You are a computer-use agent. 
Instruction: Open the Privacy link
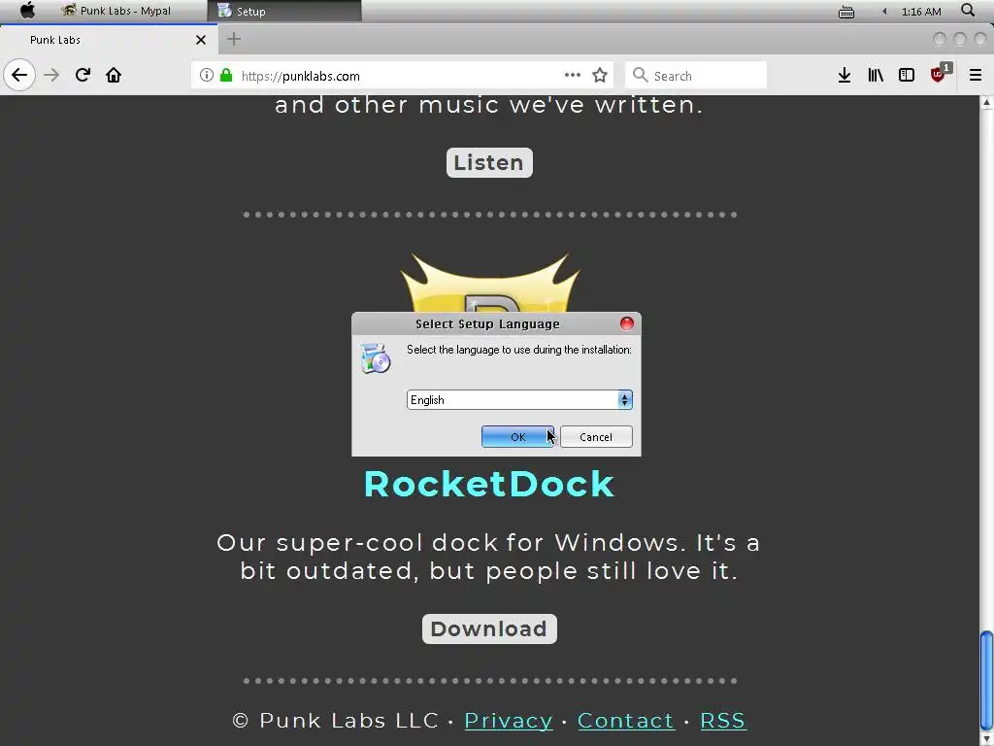509,721
